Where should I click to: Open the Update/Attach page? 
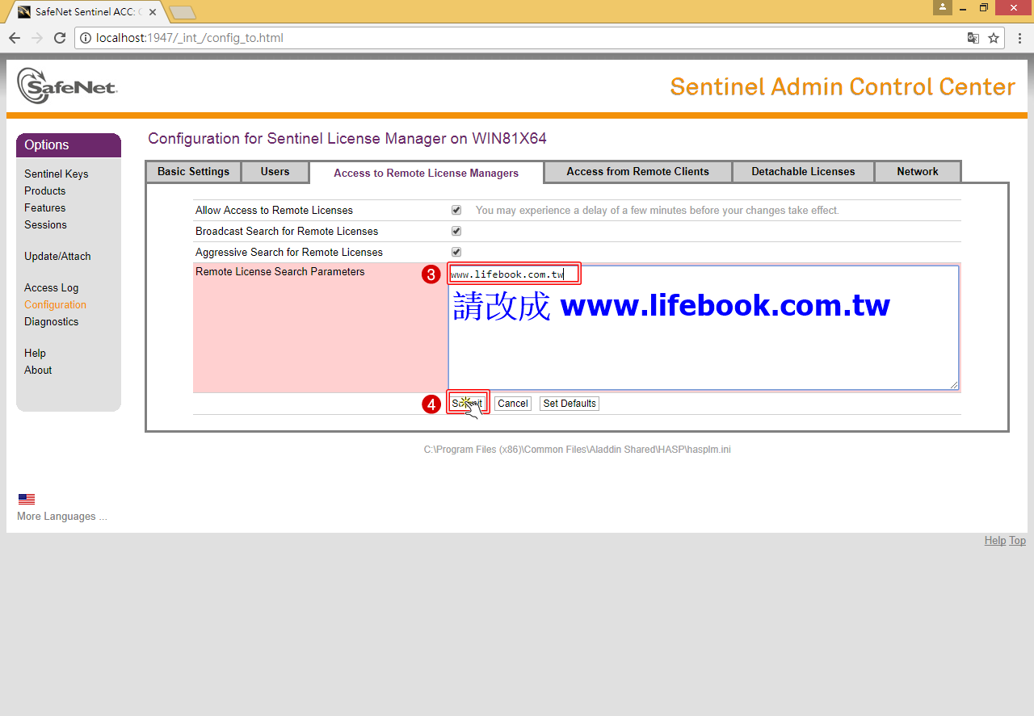[x=57, y=256]
